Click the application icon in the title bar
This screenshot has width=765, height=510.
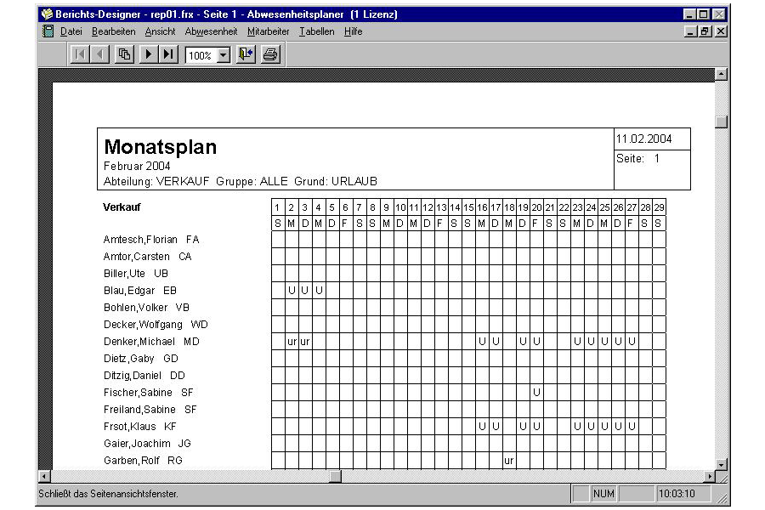tap(48, 14)
